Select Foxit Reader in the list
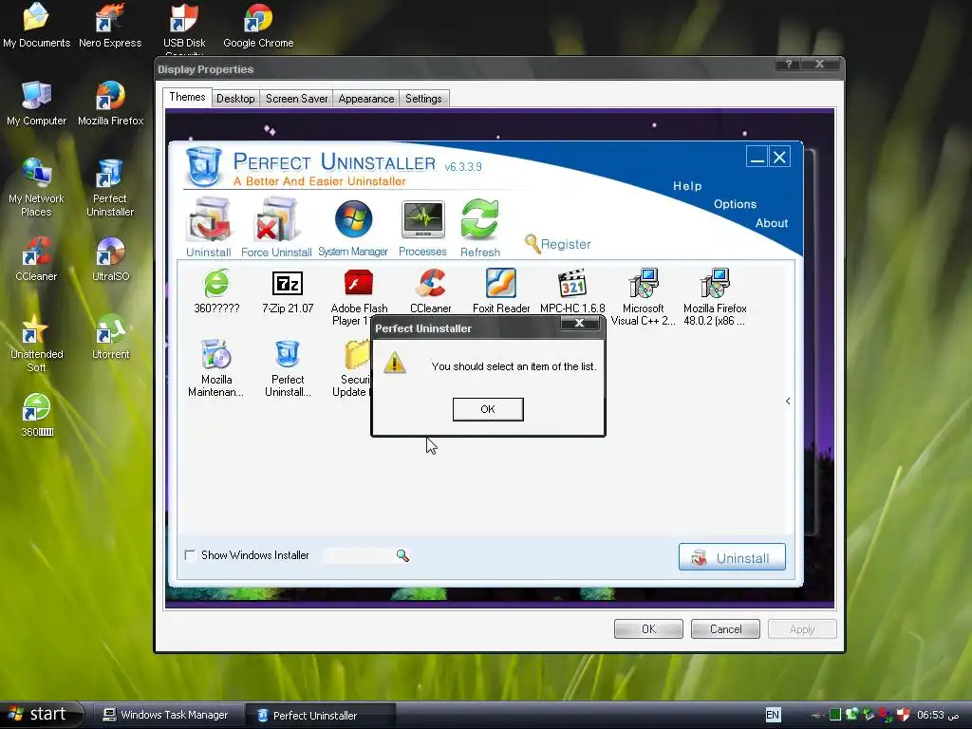 [501, 291]
